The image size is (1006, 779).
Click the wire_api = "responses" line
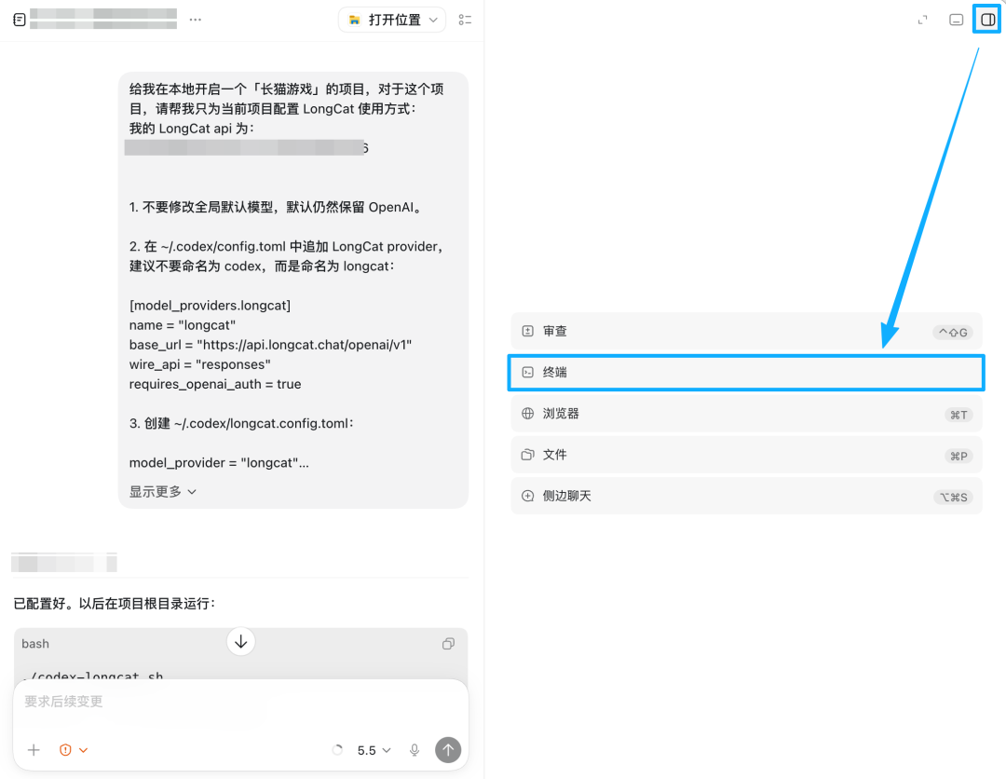tap(199, 364)
